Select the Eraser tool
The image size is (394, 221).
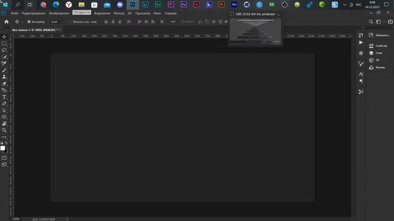point(4,83)
